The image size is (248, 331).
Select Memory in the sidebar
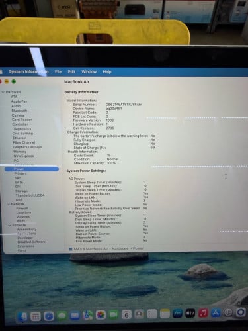coord(20,152)
